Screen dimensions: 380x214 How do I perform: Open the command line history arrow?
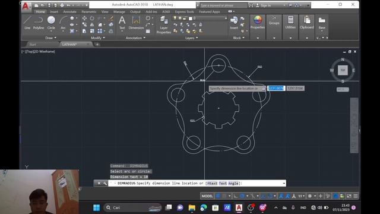coord(284,183)
